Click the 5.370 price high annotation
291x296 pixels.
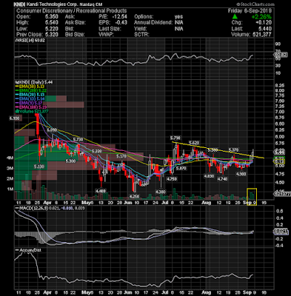(x=233, y=150)
